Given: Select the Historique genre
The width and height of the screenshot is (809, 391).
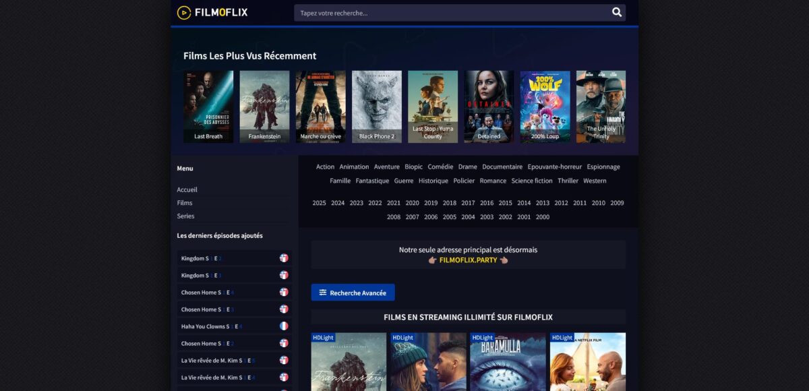Looking at the screenshot, I should pos(433,181).
